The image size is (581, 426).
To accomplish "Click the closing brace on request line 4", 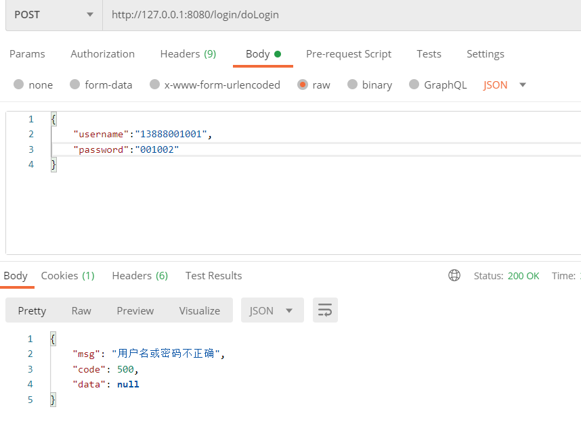I will (x=53, y=164).
